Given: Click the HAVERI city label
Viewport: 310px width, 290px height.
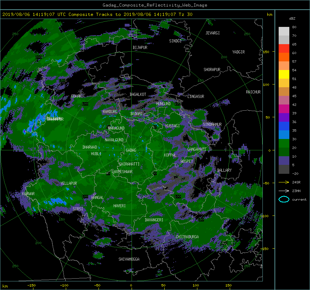Looking at the screenshot, I should pyautogui.click(x=120, y=206).
